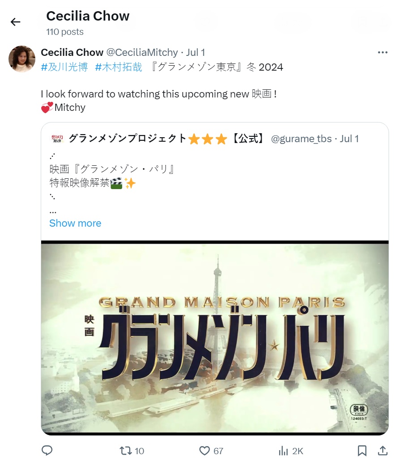Share the post using the upload icon
Viewport: 402px width, 464px height.
pyautogui.click(x=383, y=451)
